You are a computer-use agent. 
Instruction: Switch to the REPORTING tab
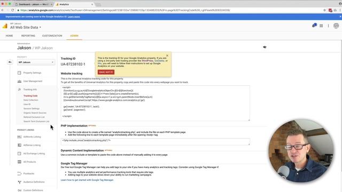28,36
